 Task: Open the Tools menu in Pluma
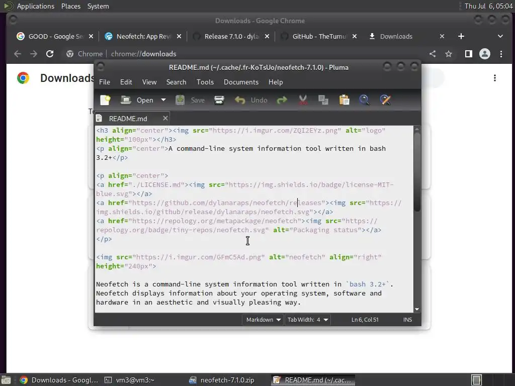point(205,82)
